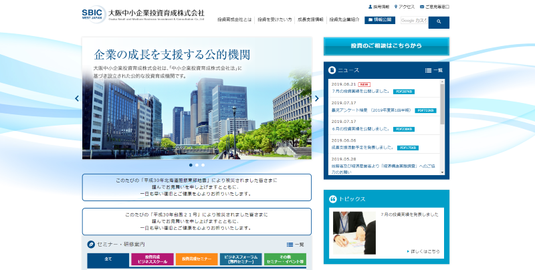Viewport: 535px width, 270px height.
Task: Click the ニュース document icon
Action: click(332, 70)
